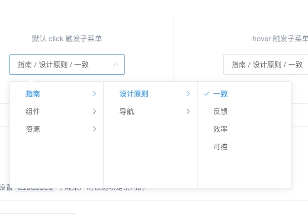Click the chevron arrow beside 设计原则
The width and height of the screenshot is (308, 216).
point(188,94)
